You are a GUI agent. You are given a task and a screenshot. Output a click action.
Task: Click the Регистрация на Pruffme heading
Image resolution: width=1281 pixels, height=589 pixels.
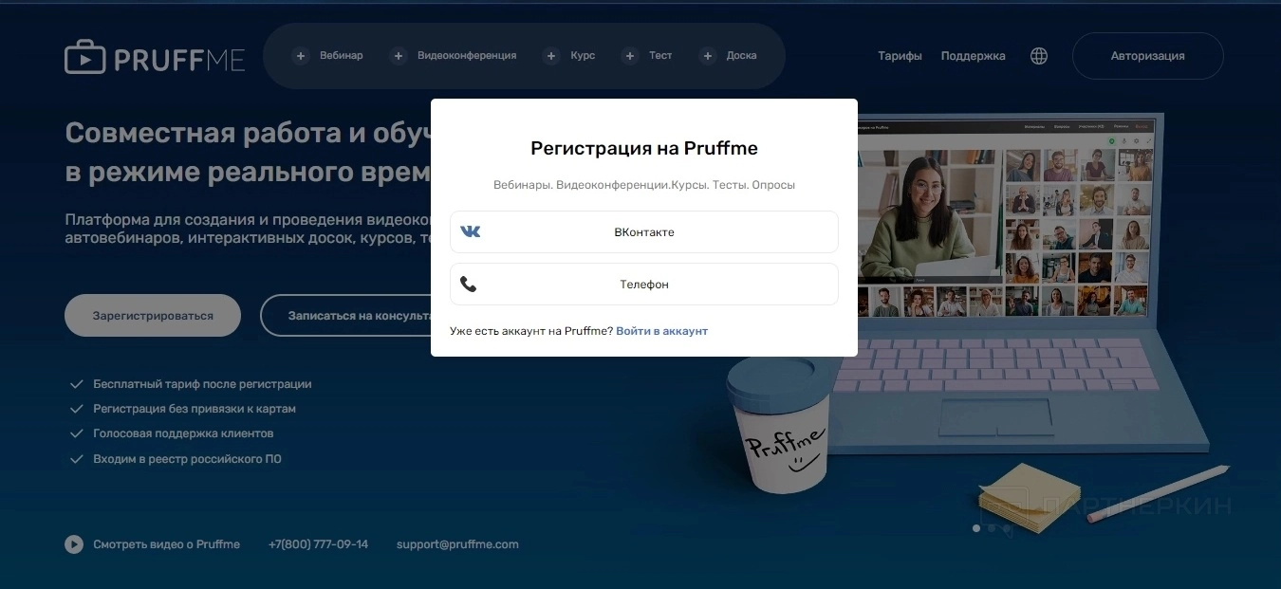coord(644,148)
